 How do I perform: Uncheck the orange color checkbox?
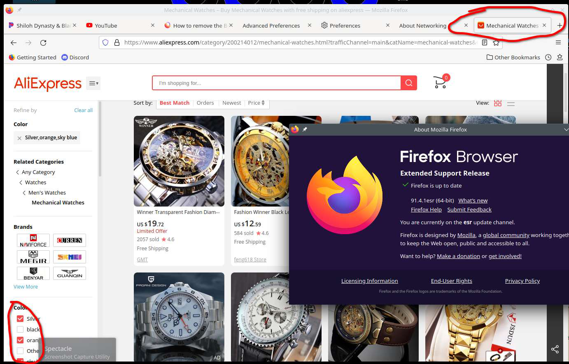20,340
